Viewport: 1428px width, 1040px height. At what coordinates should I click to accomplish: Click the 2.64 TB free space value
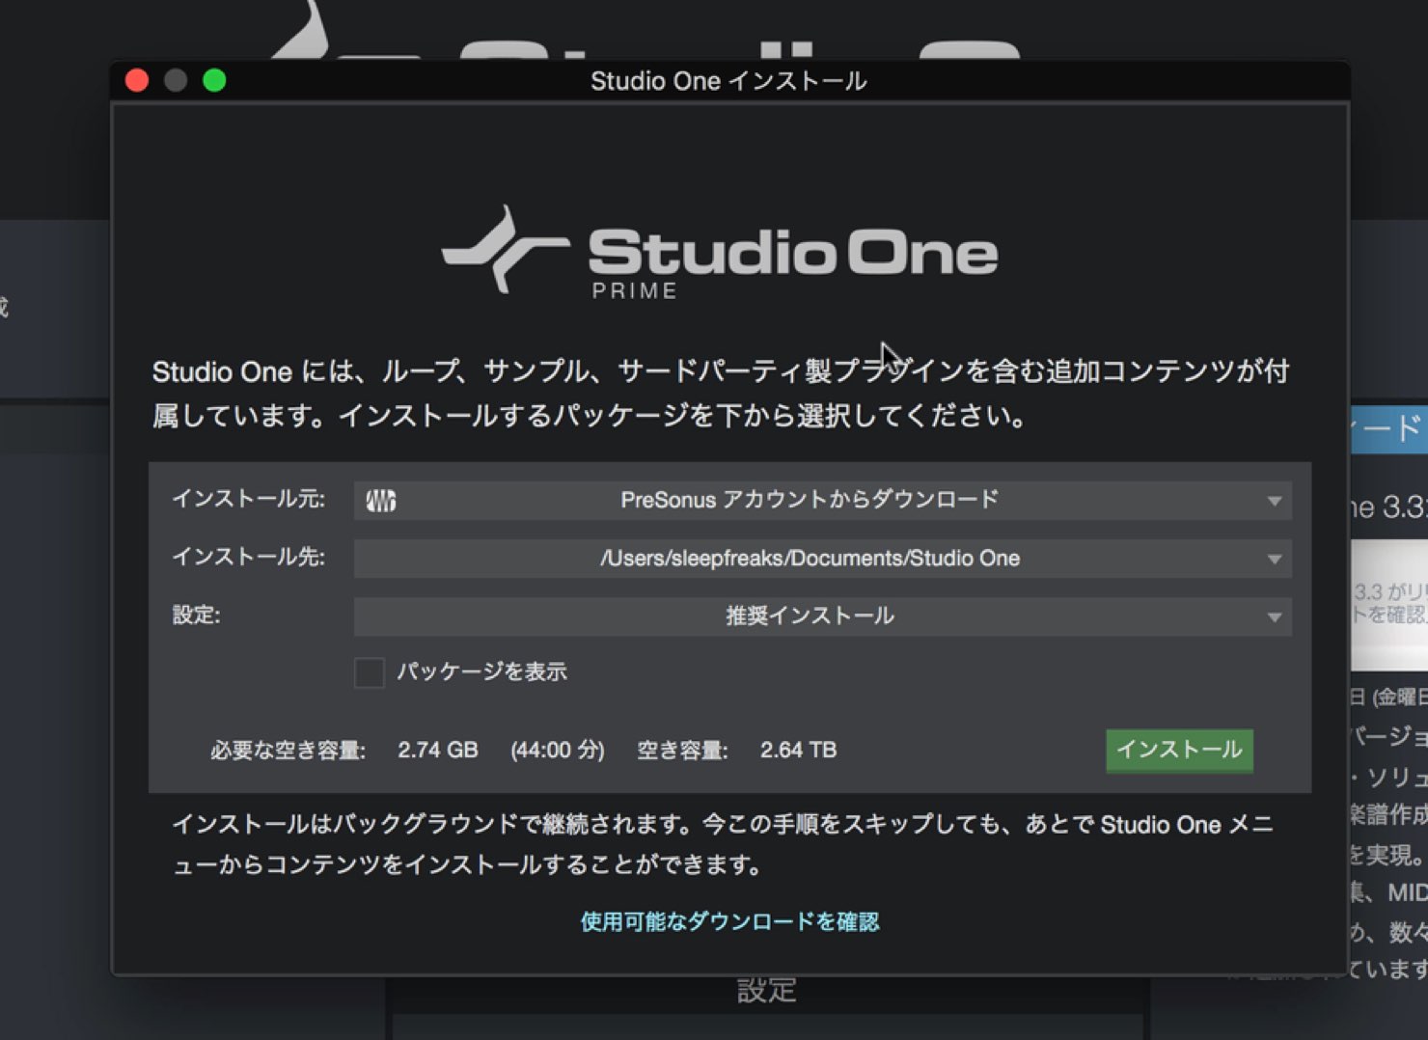pos(798,751)
